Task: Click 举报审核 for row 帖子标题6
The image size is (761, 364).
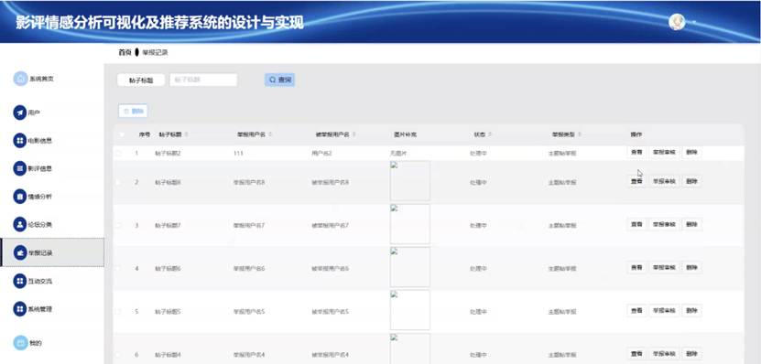Action: click(x=664, y=268)
